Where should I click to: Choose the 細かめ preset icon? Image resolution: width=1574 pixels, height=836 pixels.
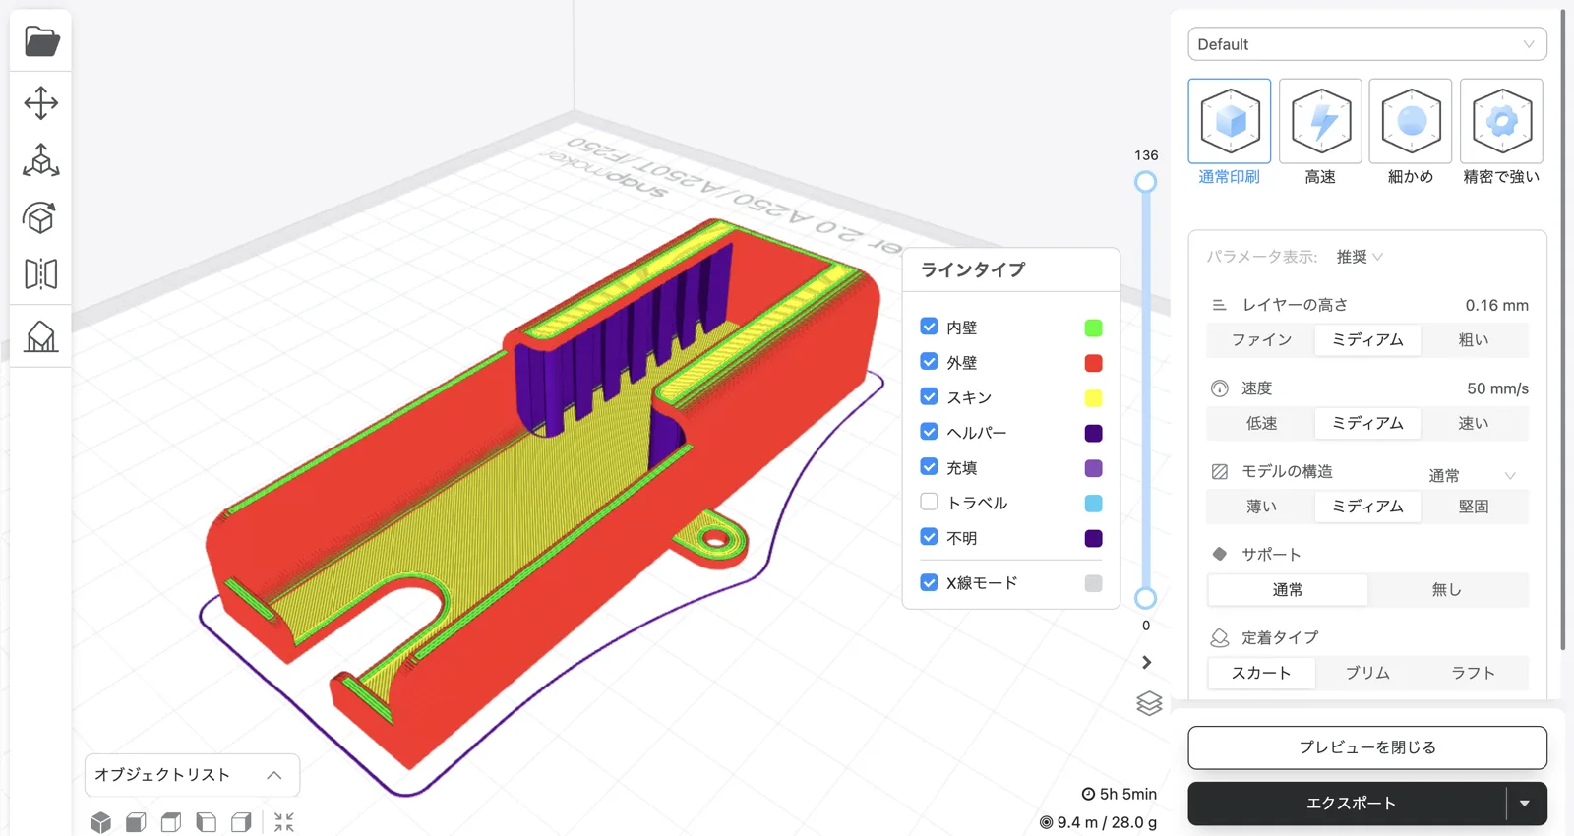tap(1411, 121)
